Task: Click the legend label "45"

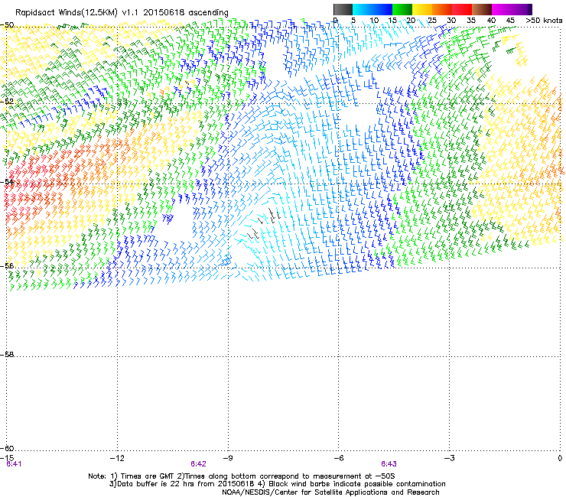Action: click(x=510, y=21)
